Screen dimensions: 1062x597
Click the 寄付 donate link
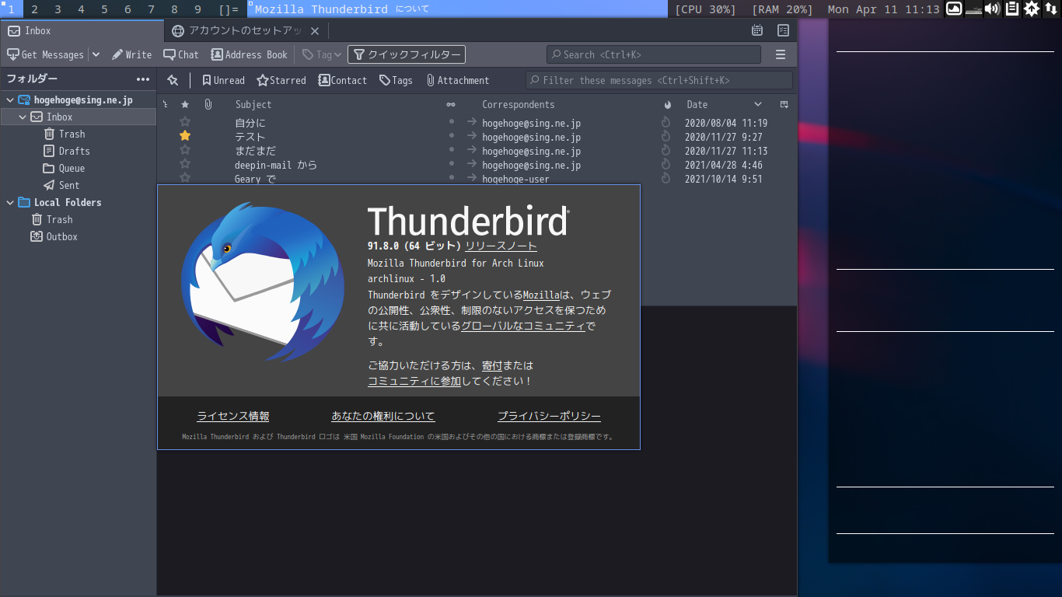(x=492, y=365)
